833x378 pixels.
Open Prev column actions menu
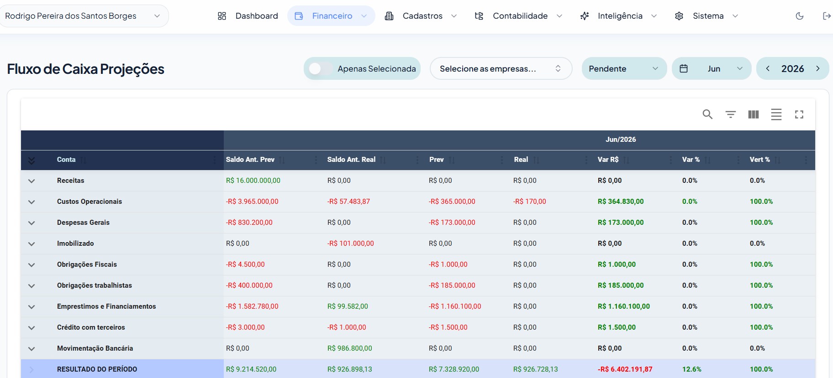(502, 160)
